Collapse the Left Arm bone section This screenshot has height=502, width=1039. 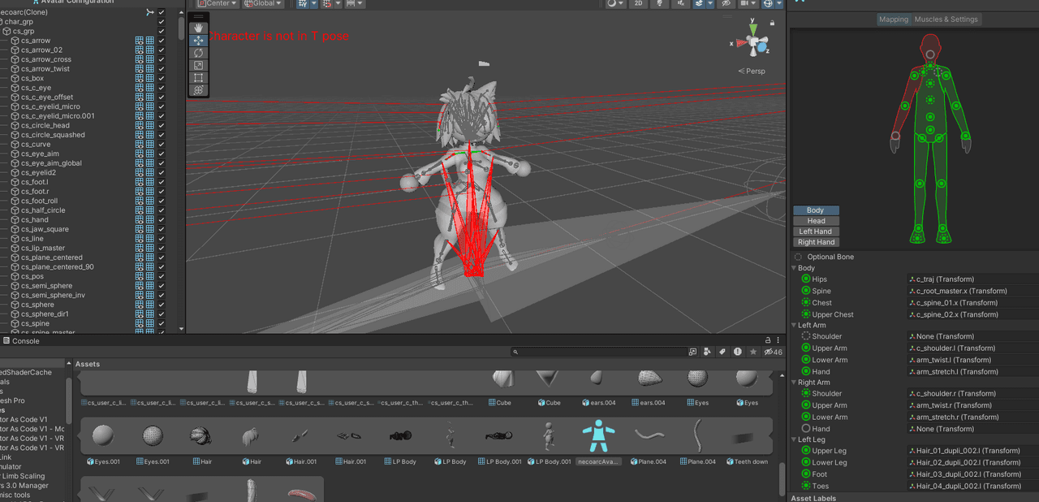pos(795,325)
